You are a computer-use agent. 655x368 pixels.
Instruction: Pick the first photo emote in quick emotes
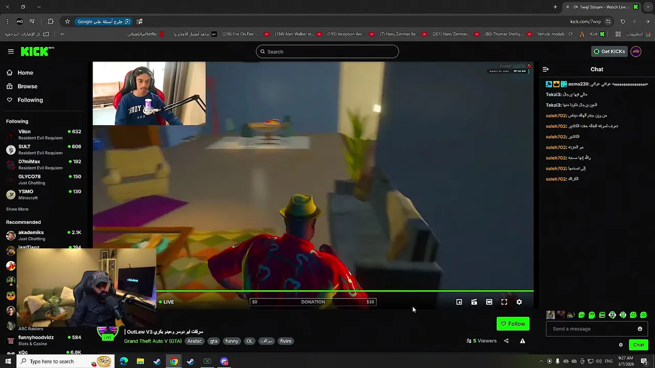(x=551, y=315)
